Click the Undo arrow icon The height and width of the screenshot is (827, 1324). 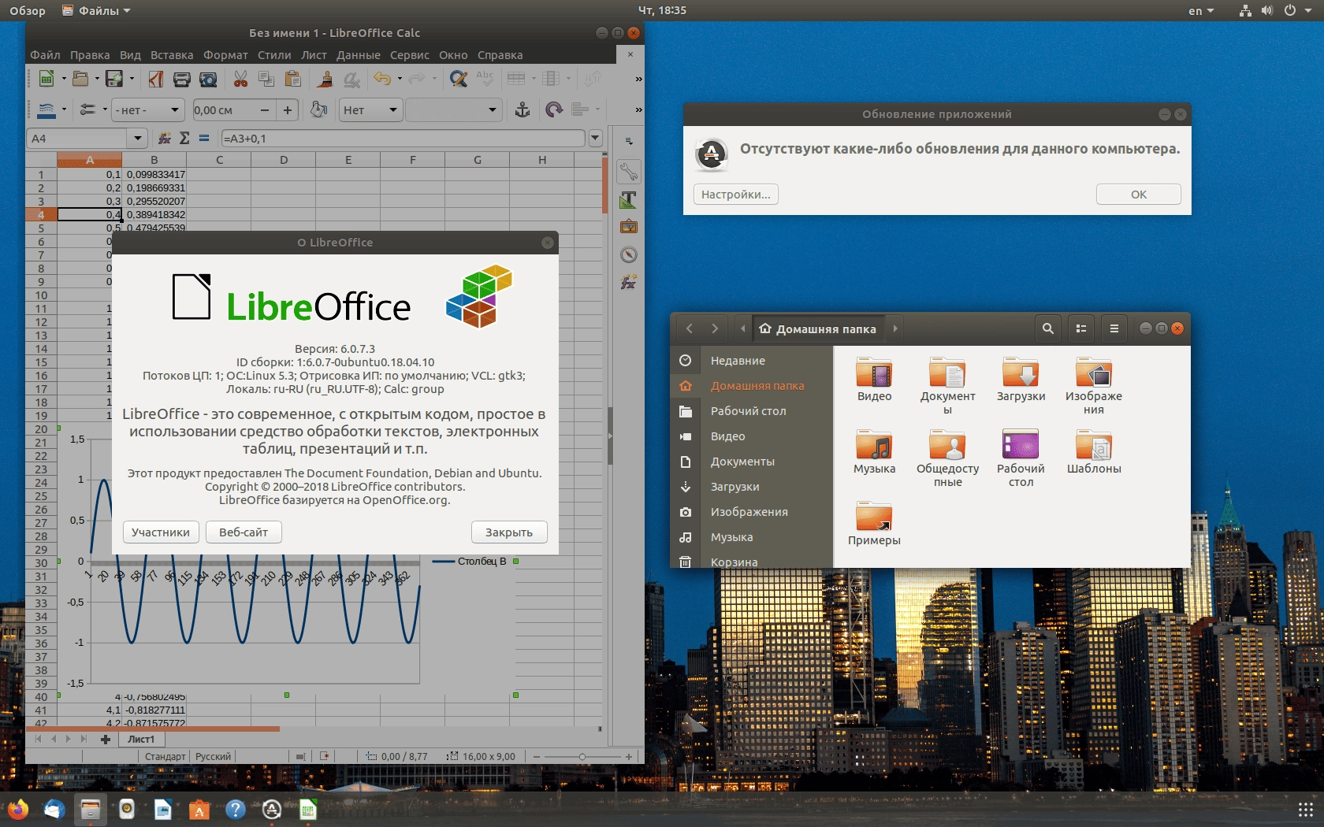[x=382, y=78]
